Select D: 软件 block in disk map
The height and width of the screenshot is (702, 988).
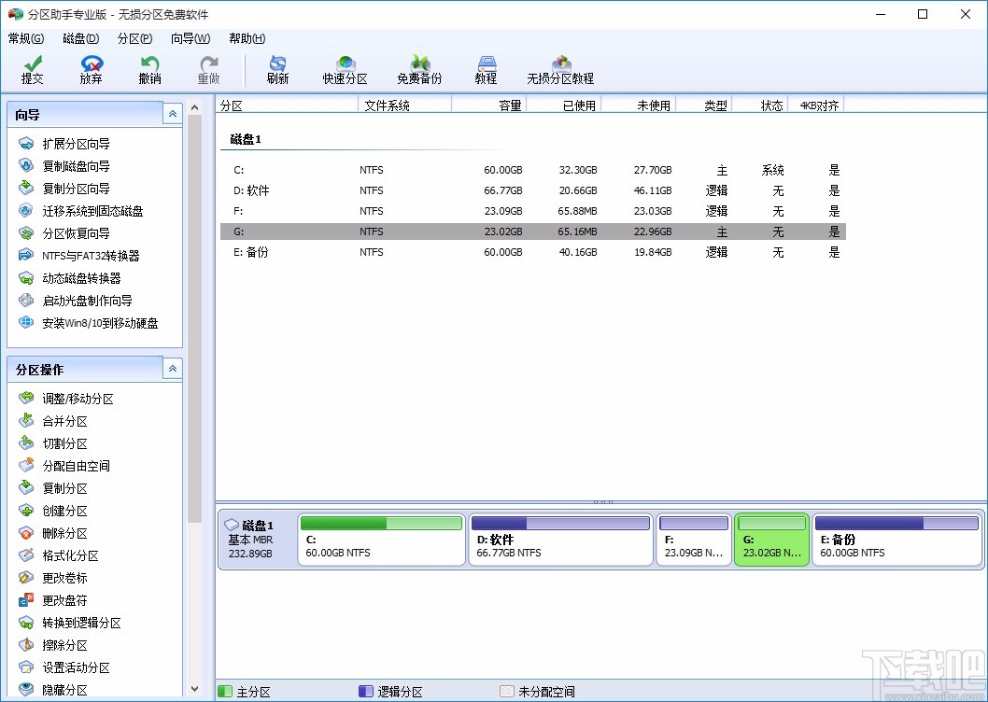560,541
